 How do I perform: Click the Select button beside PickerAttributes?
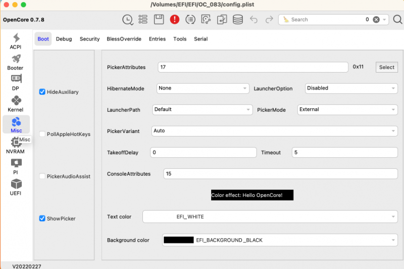pos(386,67)
